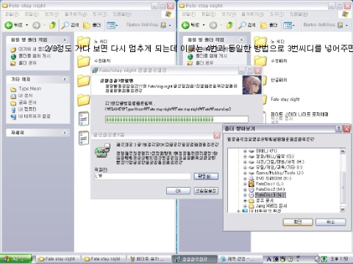This screenshot has width=353, height=264.
Task: Open 보기(V) menu in left Explorer window
Action: click(x=51, y=14)
